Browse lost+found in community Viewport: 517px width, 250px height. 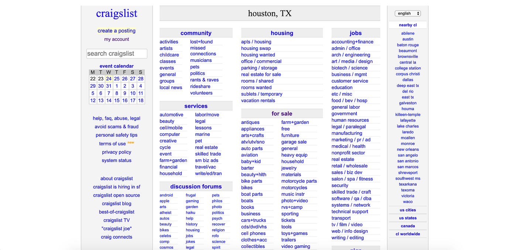coord(202,42)
